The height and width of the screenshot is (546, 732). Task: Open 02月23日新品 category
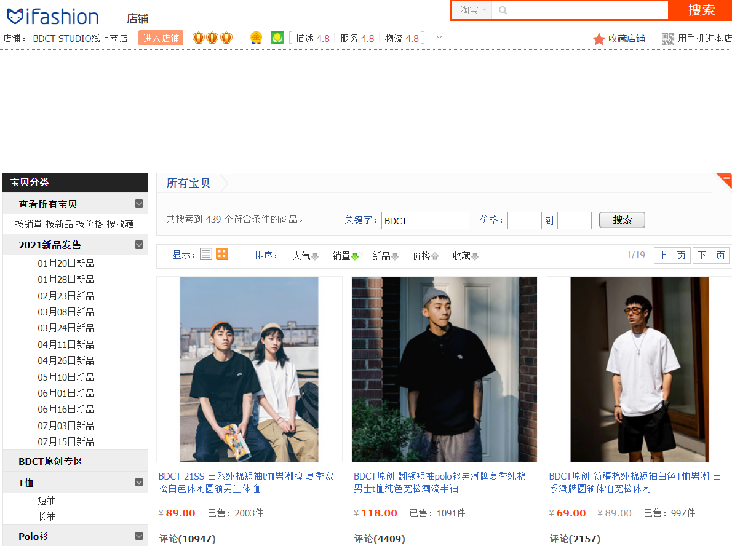click(x=66, y=296)
